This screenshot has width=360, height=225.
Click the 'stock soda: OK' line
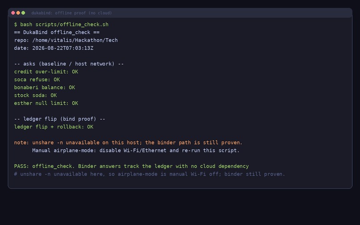pyautogui.click(x=35, y=95)
